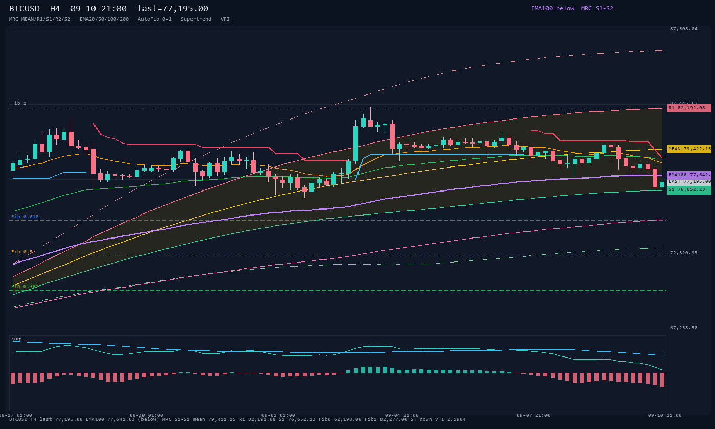Select the EMA20/50/100/200 indicator label

[104, 19]
